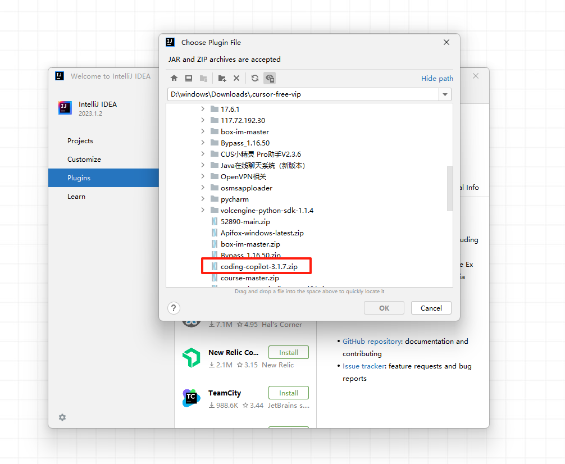
Task: Select the volcengine-python-sdk-1.1.4 folder name
Action: (x=267, y=210)
